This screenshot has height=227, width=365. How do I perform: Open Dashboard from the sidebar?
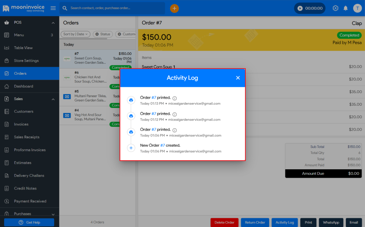coord(24,86)
